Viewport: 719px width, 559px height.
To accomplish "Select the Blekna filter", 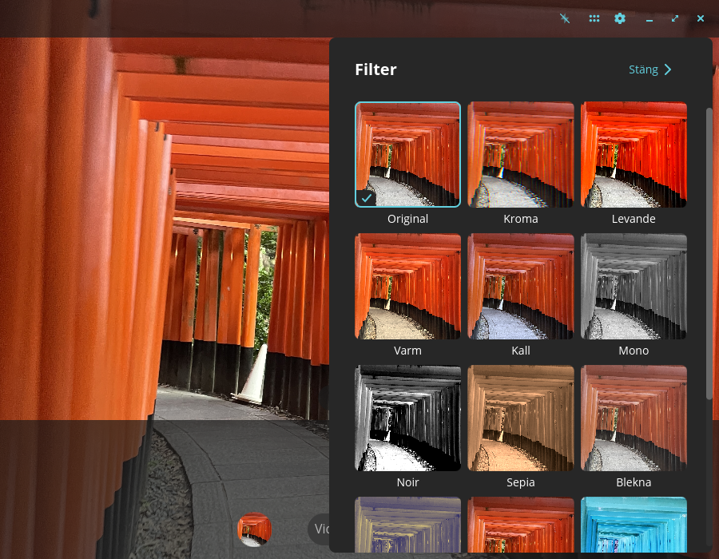I will 634,418.
